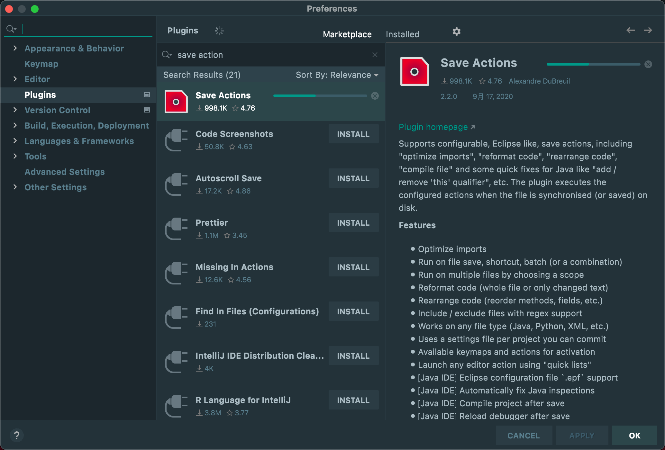This screenshot has width=665, height=450.
Task: Cancel download in plugin details panel
Action: 648,64
